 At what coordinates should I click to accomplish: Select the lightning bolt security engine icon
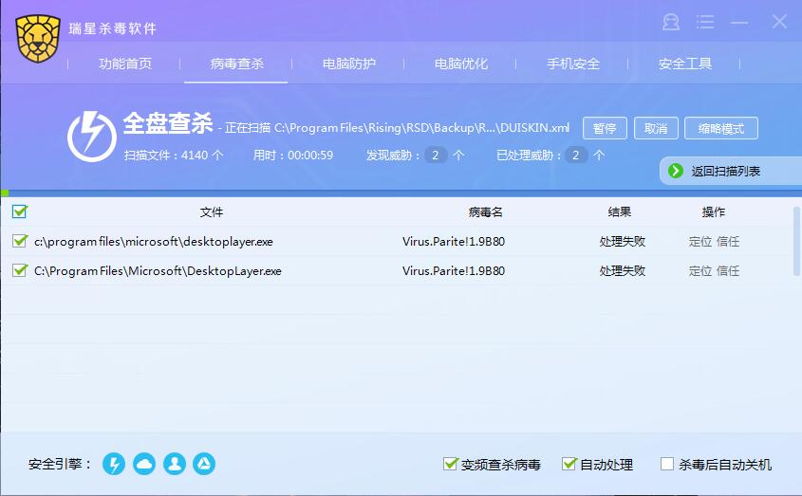(114, 464)
